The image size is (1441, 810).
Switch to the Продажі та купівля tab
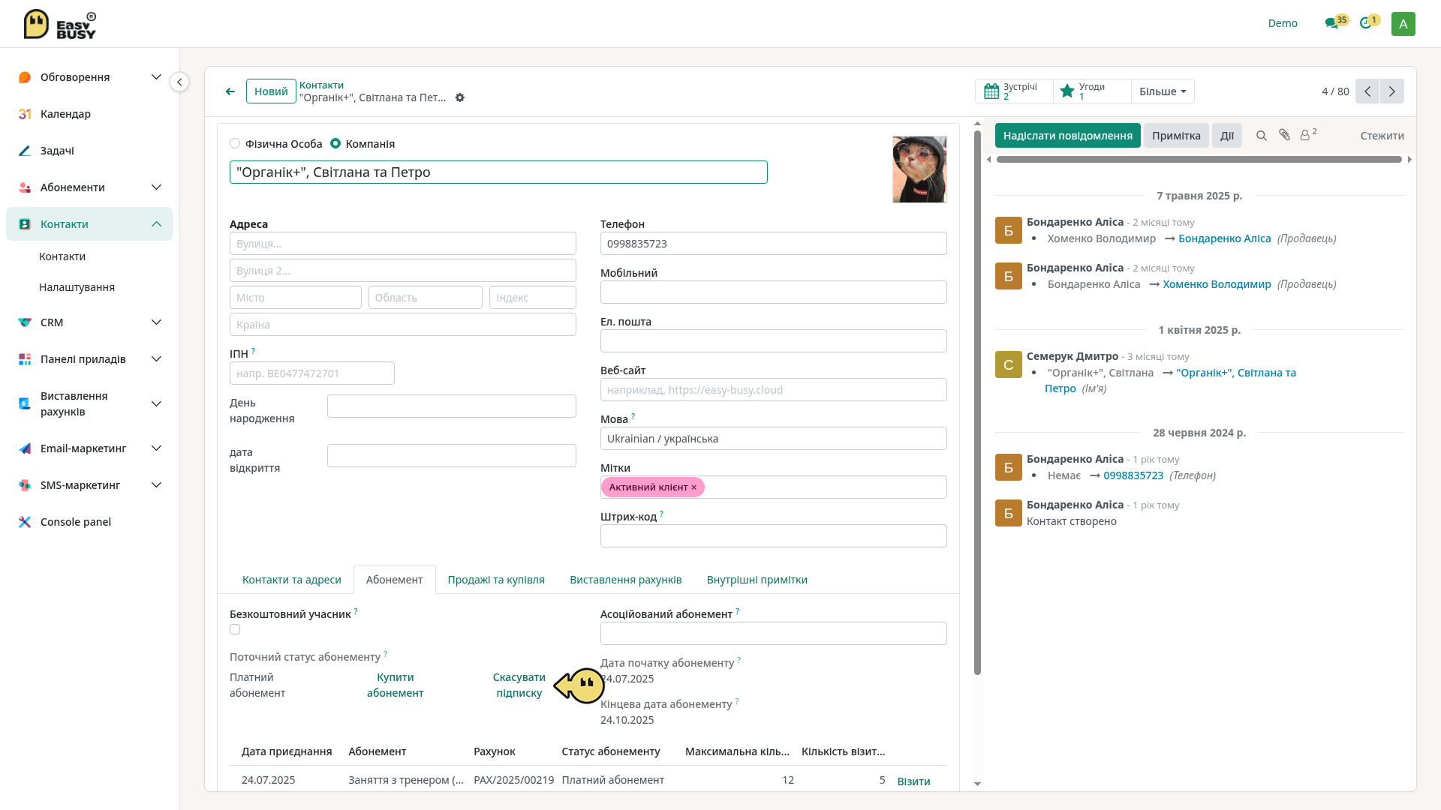tap(496, 580)
